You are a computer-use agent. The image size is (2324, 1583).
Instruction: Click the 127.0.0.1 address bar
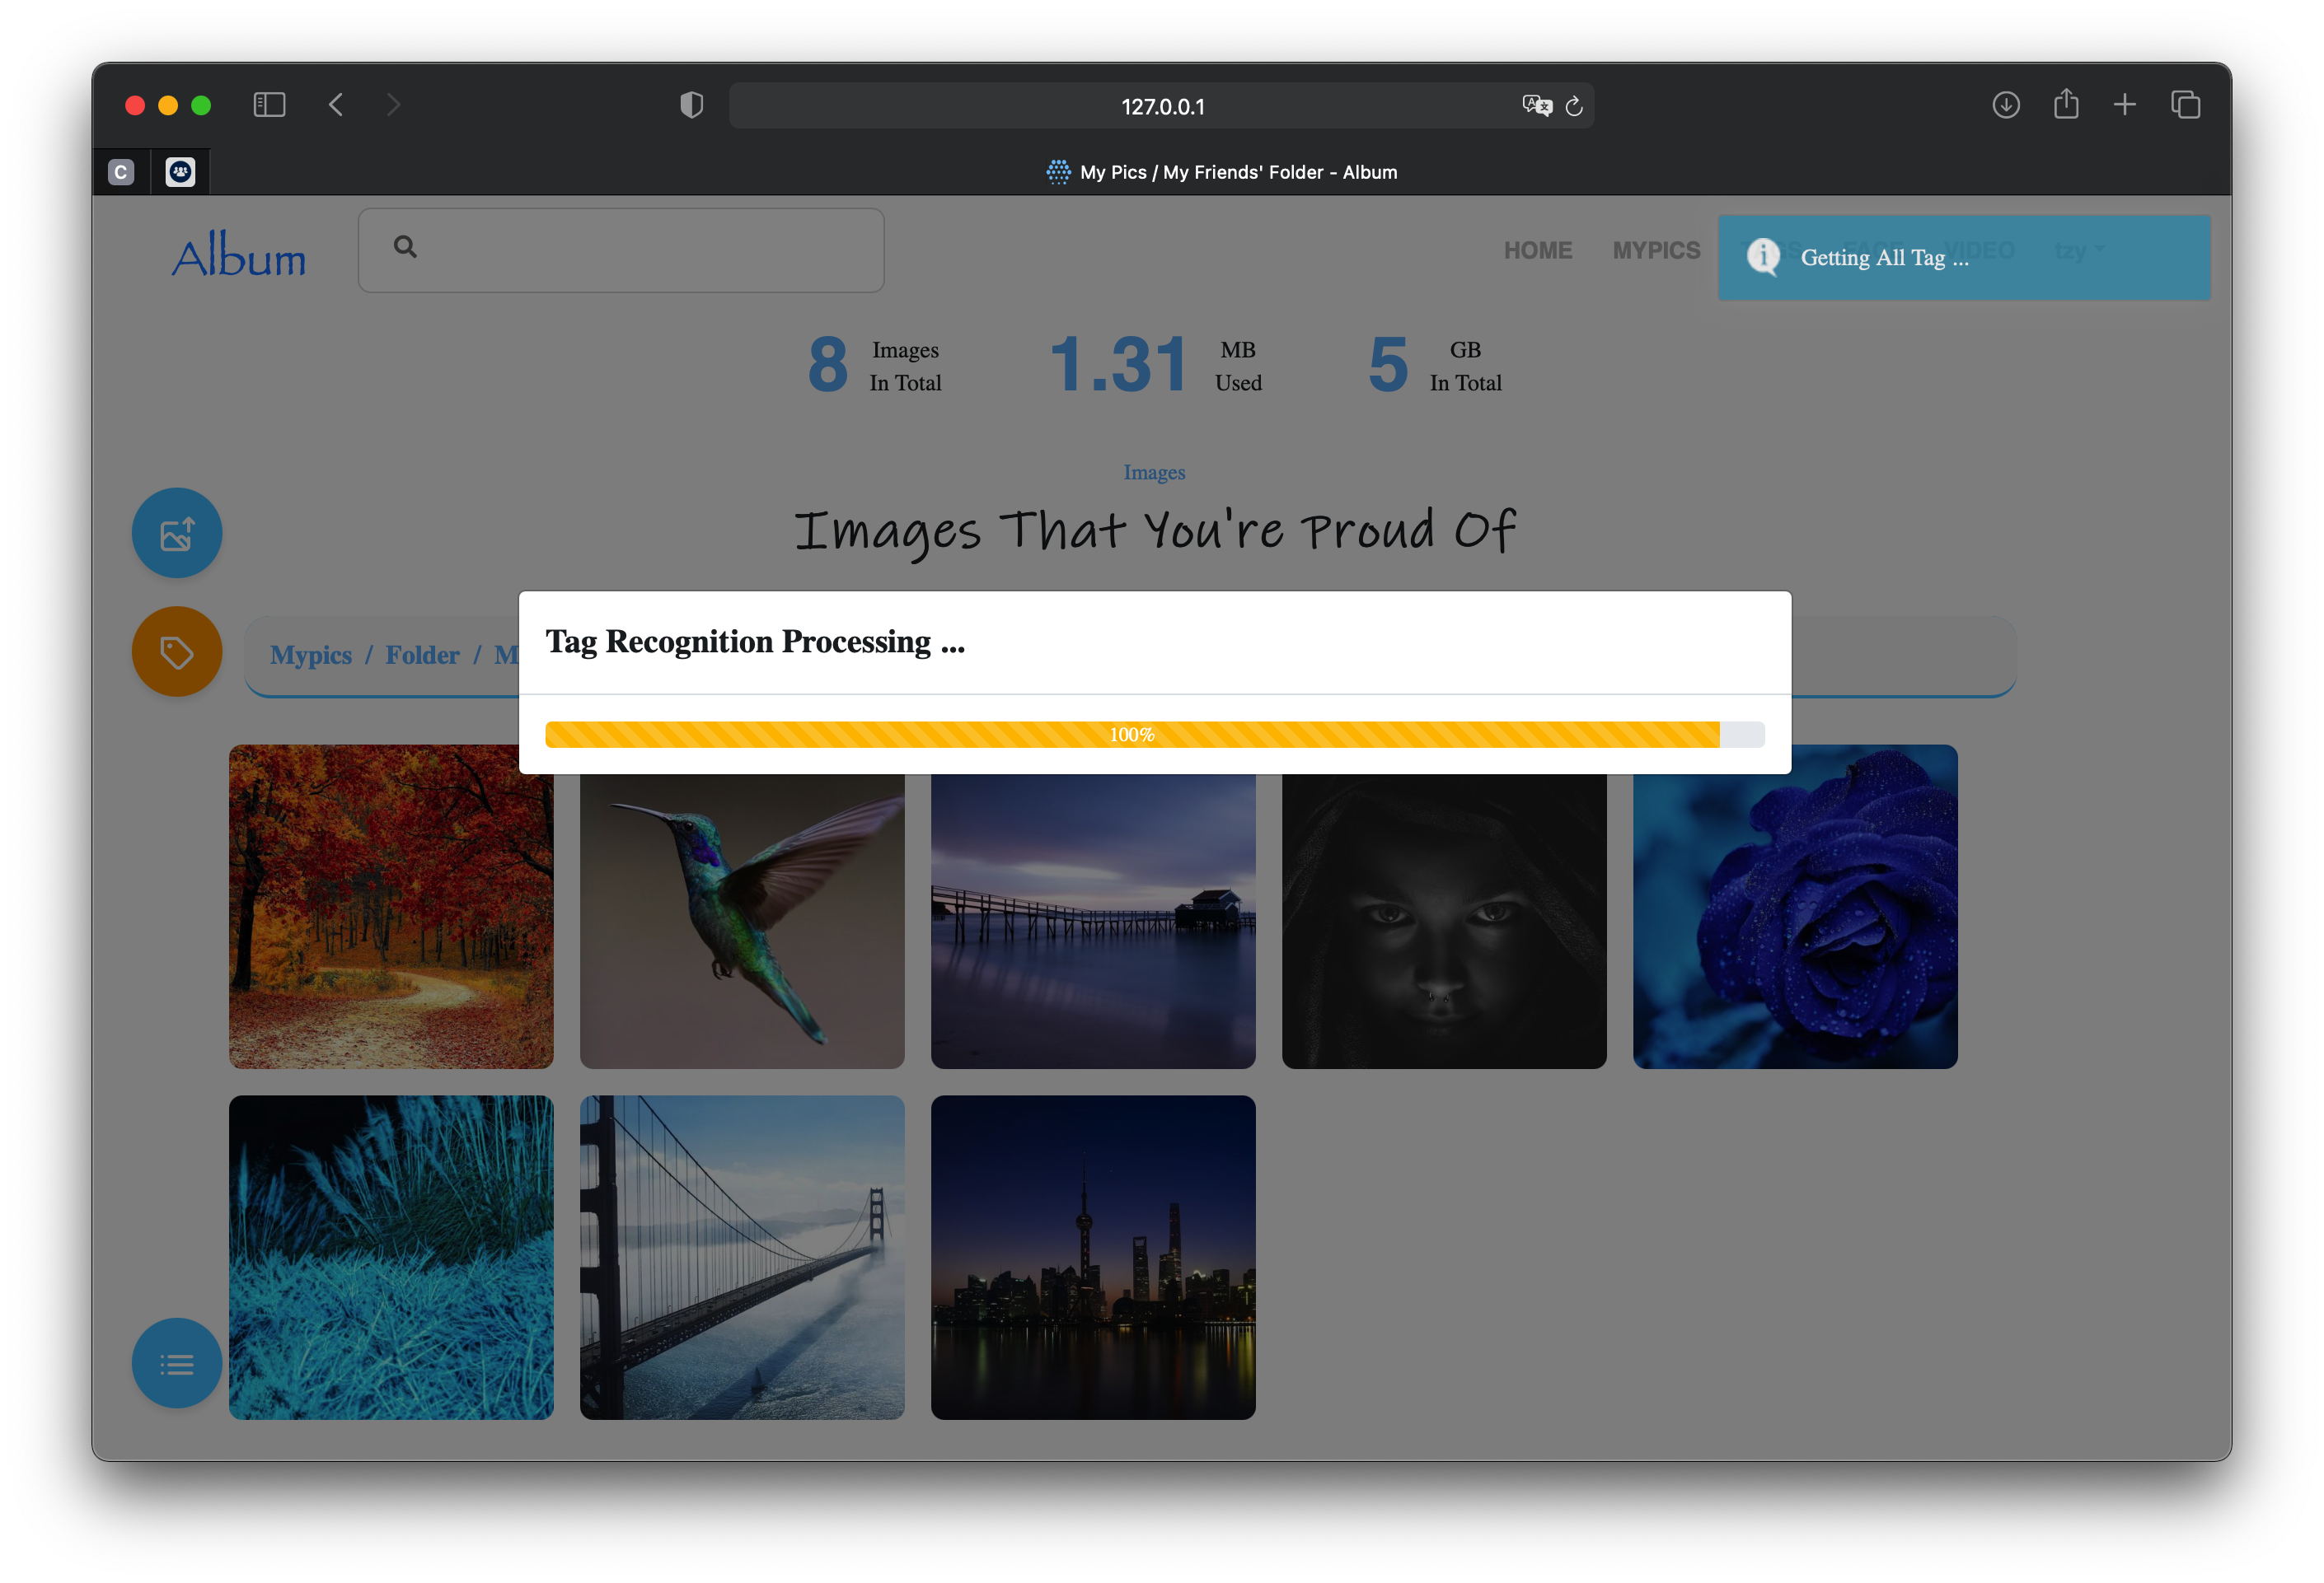click(1162, 106)
